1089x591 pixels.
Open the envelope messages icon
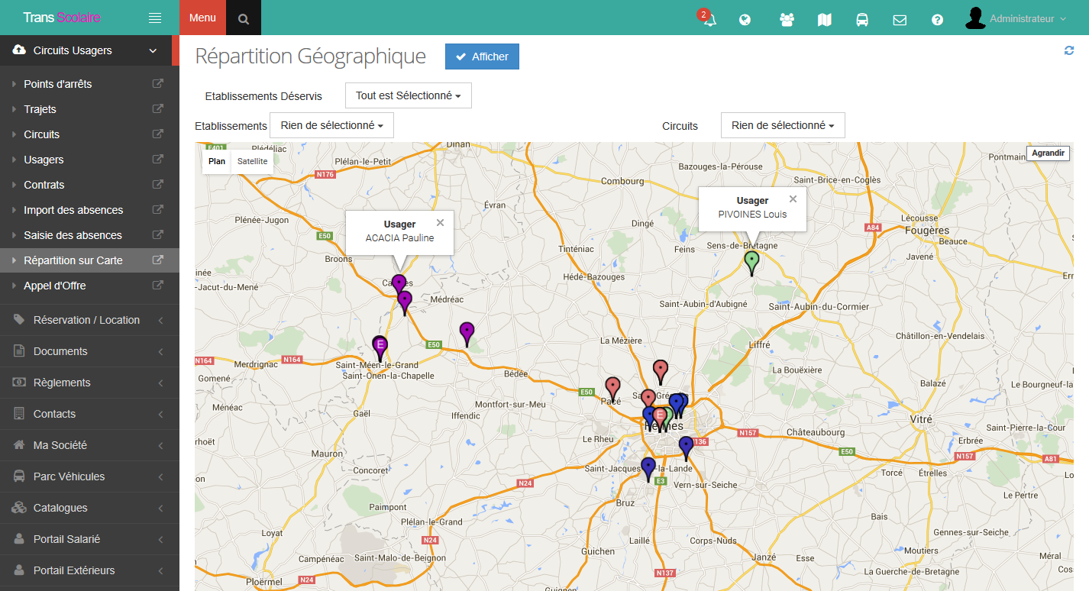coord(900,20)
